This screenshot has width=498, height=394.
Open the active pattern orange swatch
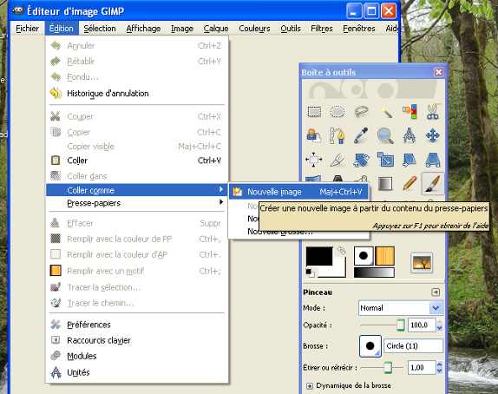click(x=385, y=256)
